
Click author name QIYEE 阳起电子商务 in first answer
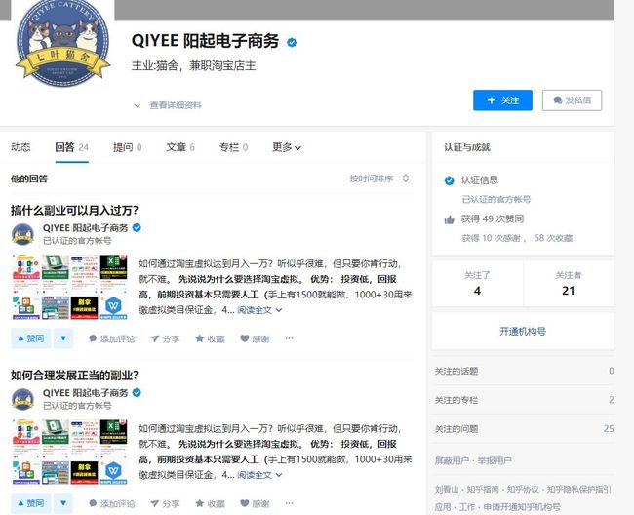[85, 228]
